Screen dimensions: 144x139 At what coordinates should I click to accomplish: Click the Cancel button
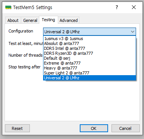coord(125,128)
